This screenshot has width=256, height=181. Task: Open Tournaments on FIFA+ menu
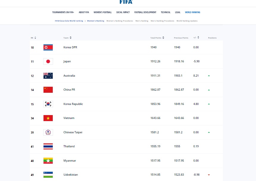(63, 13)
